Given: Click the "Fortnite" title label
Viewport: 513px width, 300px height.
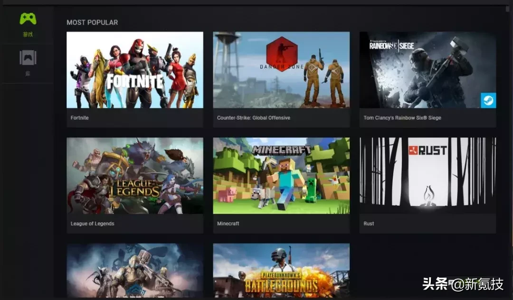Looking at the screenshot, I should point(79,118).
